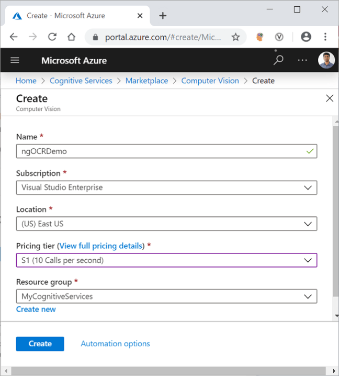Go to Home breadcrumb
The height and width of the screenshot is (376, 339).
pos(26,81)
